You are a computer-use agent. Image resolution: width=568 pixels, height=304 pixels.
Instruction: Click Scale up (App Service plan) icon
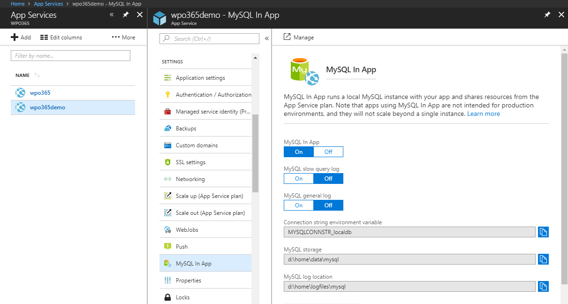(167, 196)
